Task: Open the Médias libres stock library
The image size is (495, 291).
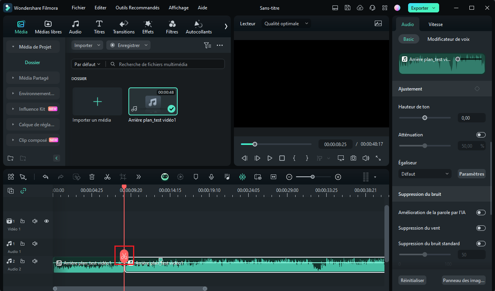Action: [48, 27]
